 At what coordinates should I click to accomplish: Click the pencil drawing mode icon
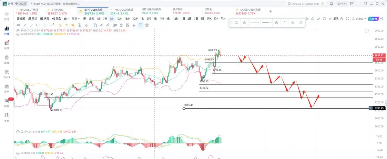click(319, 19)
